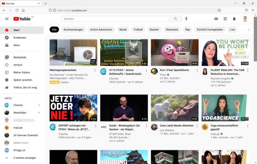Open the notifications bell

[234, 19]
